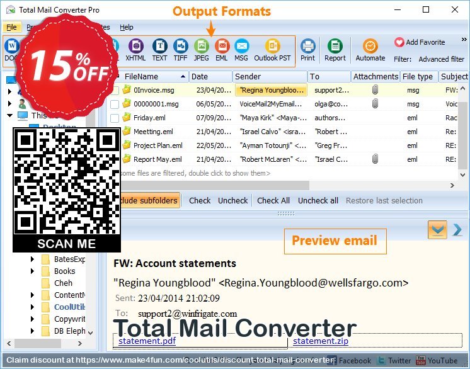Click the preview pane splitter grip

pyautogui.click(x=286, y=213)
